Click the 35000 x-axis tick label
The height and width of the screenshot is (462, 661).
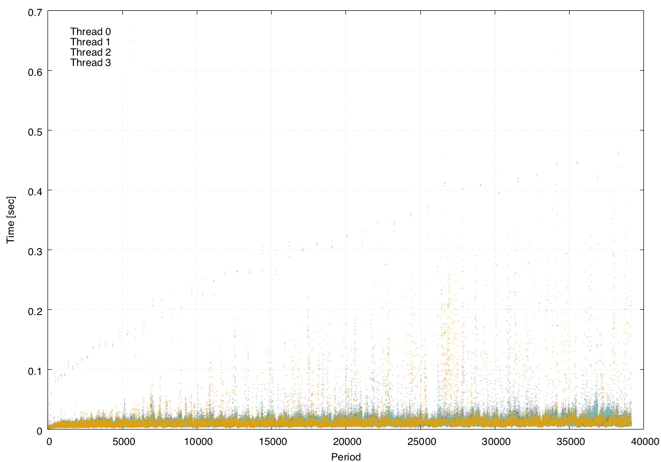pyautogui.click(x=570, y=441)
